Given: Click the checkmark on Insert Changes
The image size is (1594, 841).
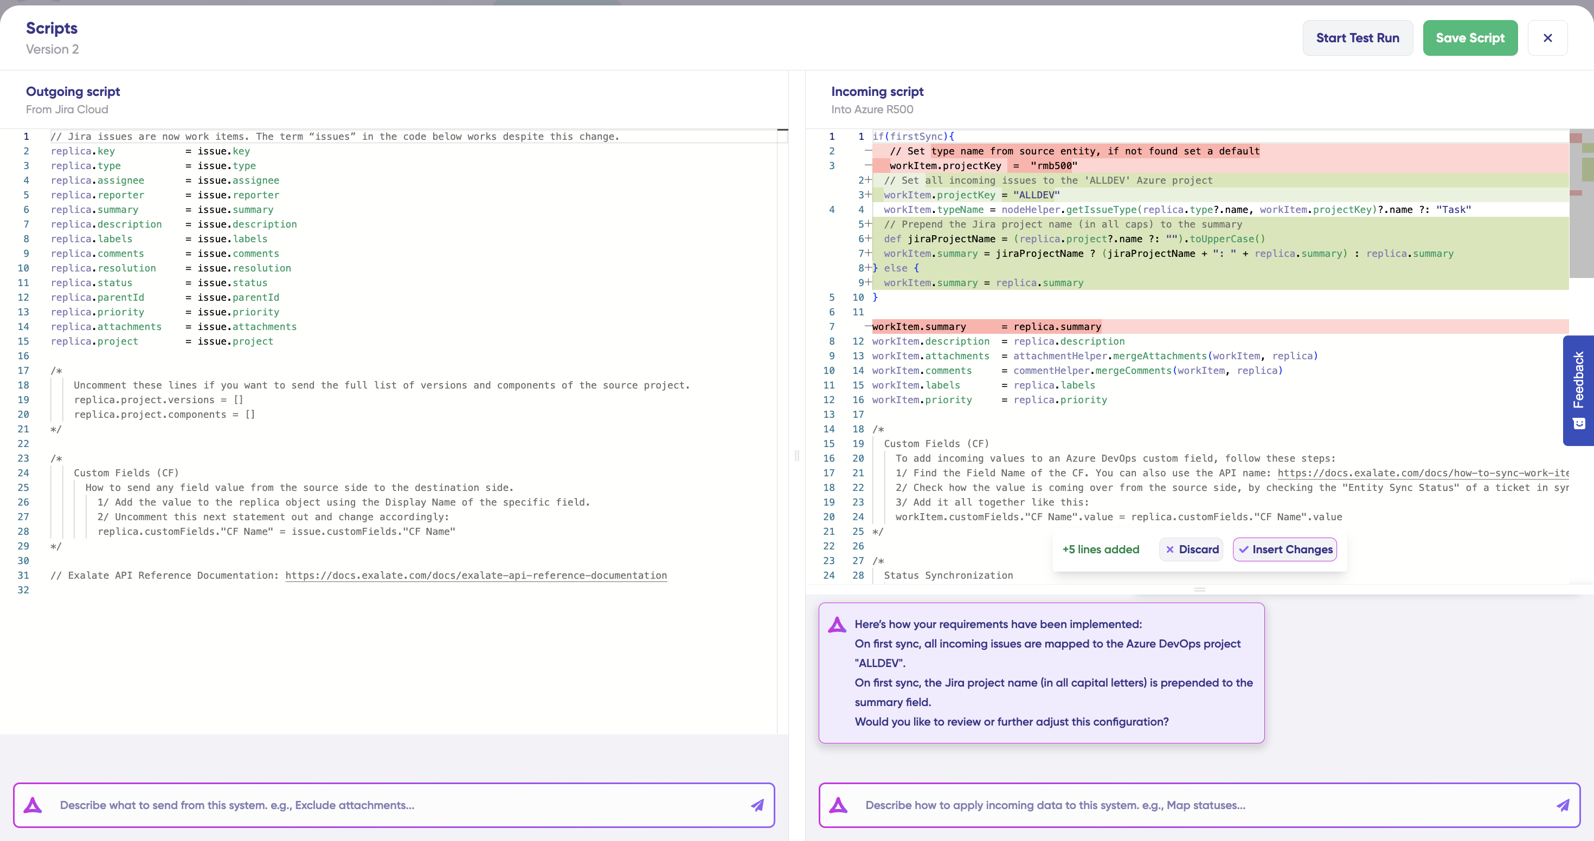Looking at the screenshot, I should point(1244,549).
